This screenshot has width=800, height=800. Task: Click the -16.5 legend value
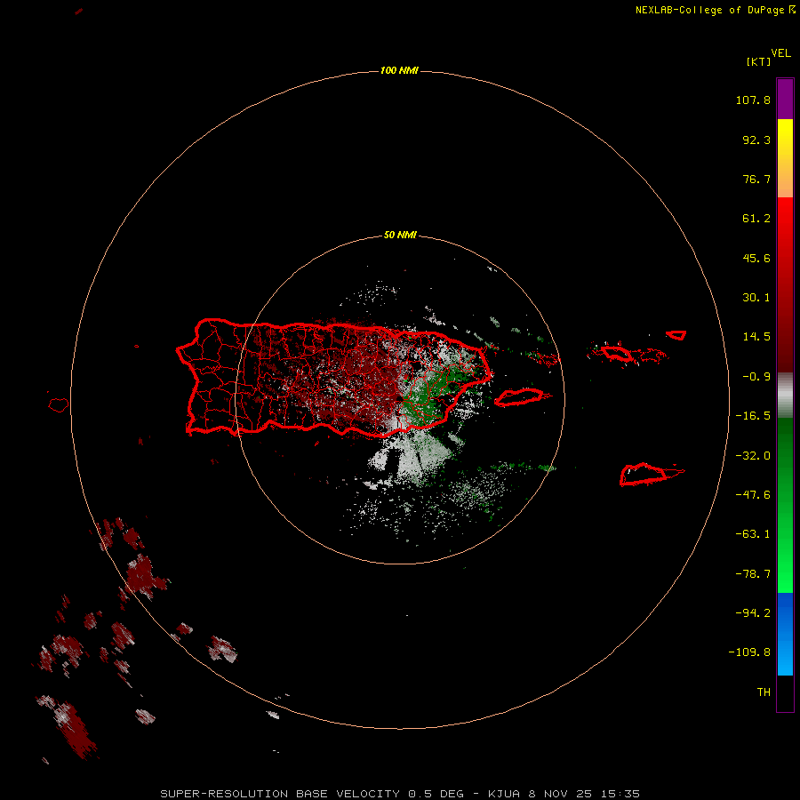pyautogui.click(x=753, y=416)
